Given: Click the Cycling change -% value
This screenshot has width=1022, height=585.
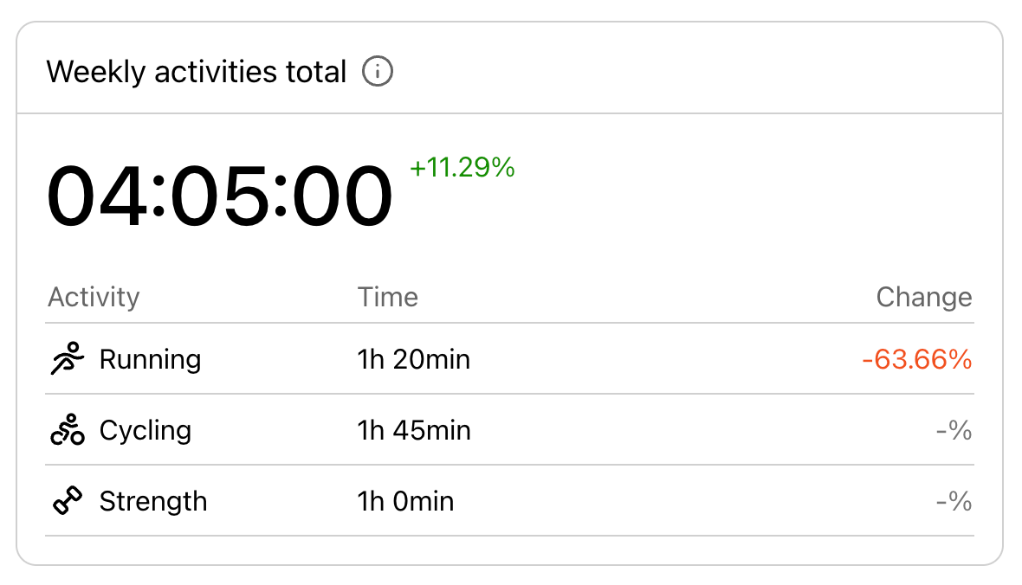Looking at the screenshot, I should tap(954, 430).
